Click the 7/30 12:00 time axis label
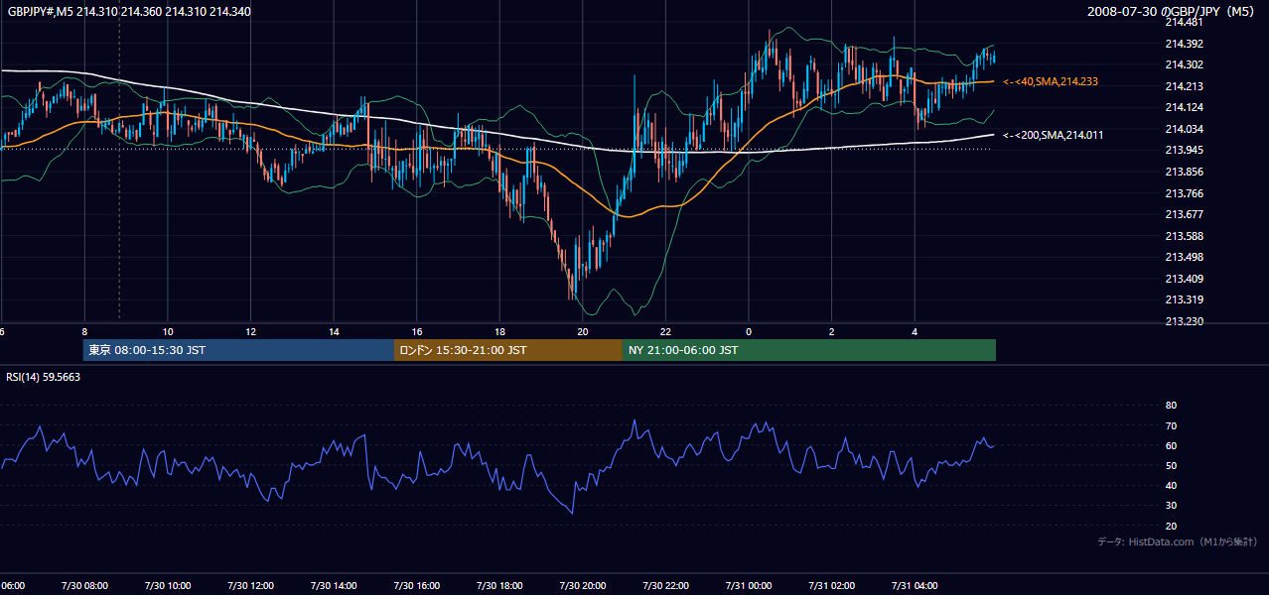Viewport: 1269px width, 595px height. point(249,585)
